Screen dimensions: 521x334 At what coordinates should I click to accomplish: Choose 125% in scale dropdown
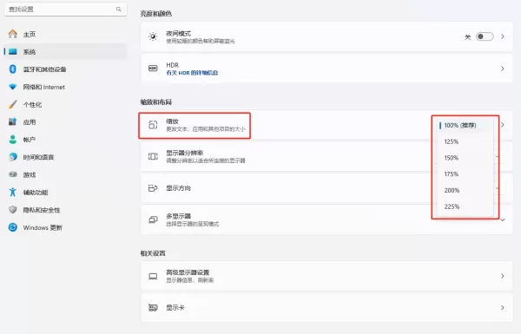pos(464,141)
